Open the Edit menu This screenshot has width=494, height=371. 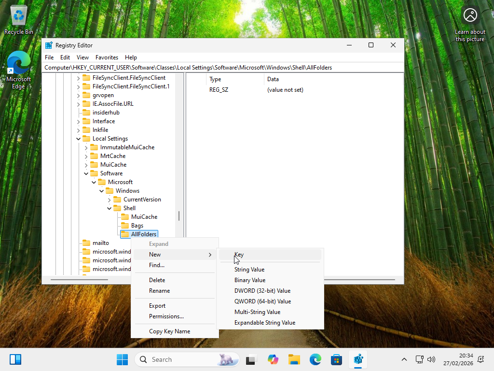[65, 57]
